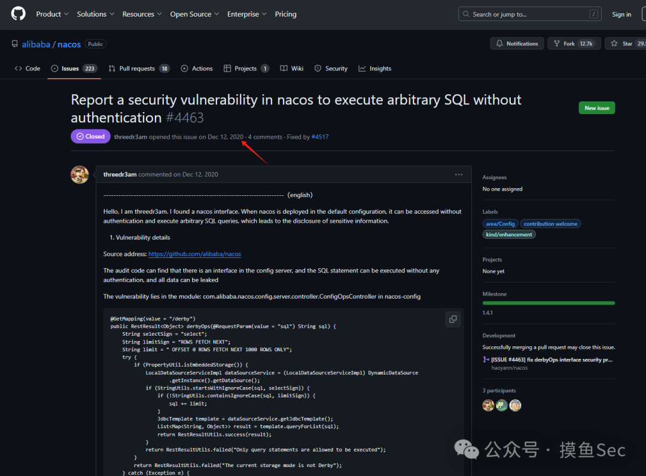
Task: Click the Code brackets icon
Action: 18,69
